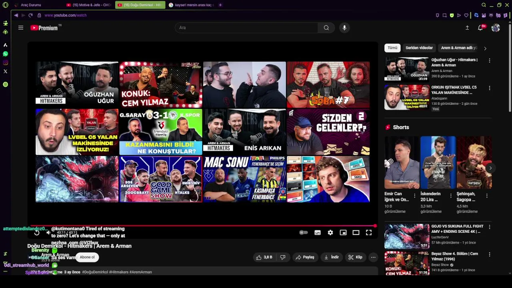Toggle subtitles captions button
Screen dimensions: 512x288
click(x=318, y=232)
